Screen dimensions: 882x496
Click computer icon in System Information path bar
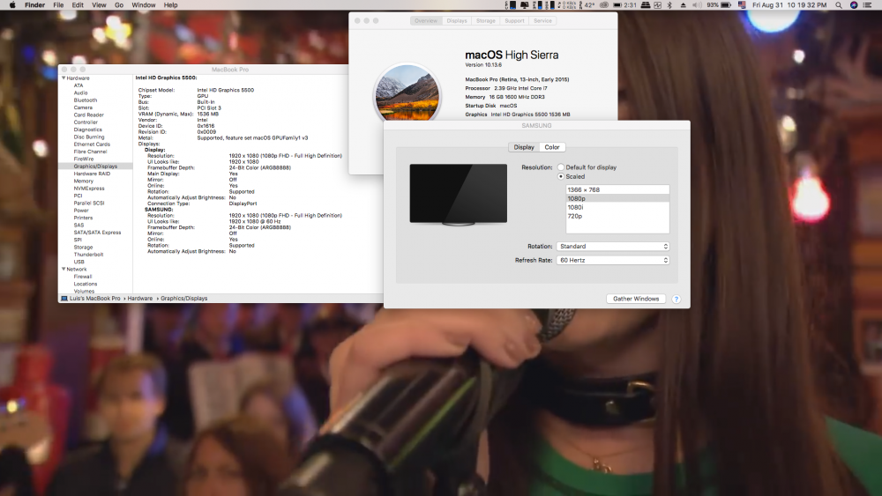pos(64,299)
